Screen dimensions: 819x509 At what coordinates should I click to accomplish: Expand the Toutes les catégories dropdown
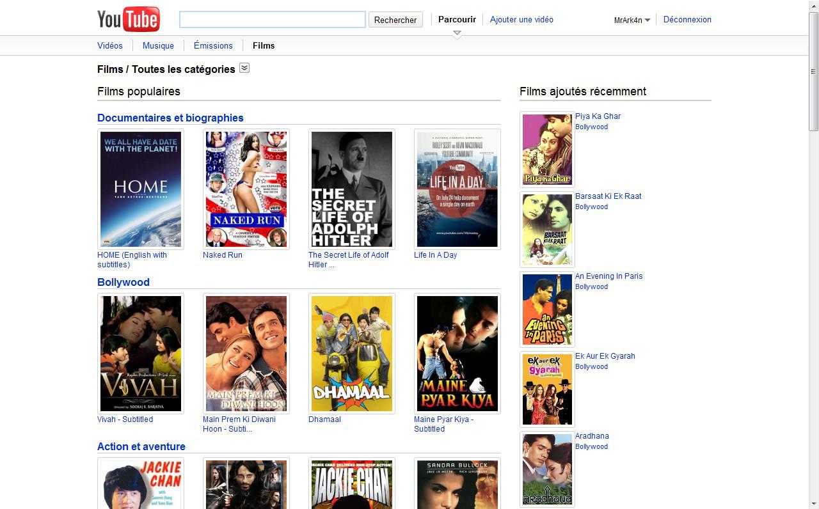click(244, 68)
